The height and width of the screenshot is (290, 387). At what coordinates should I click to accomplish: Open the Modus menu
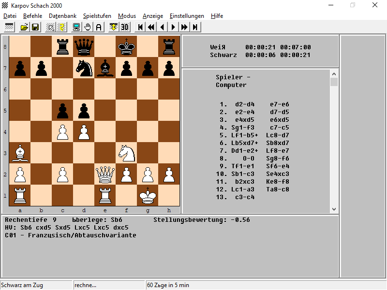[127, 16]
